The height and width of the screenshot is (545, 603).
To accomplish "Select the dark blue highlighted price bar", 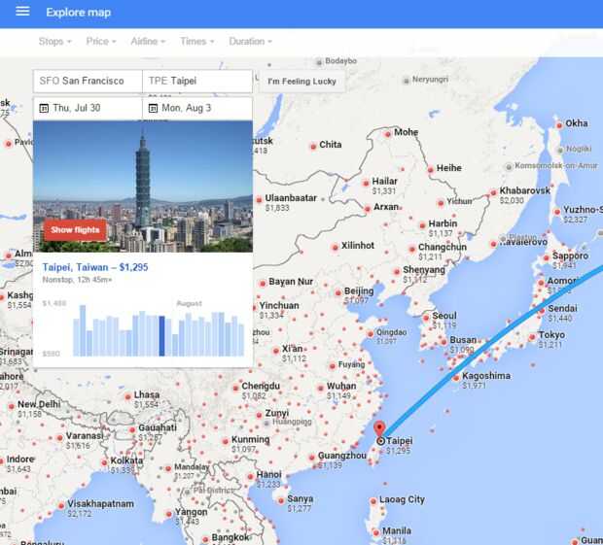I will [161, 336].
